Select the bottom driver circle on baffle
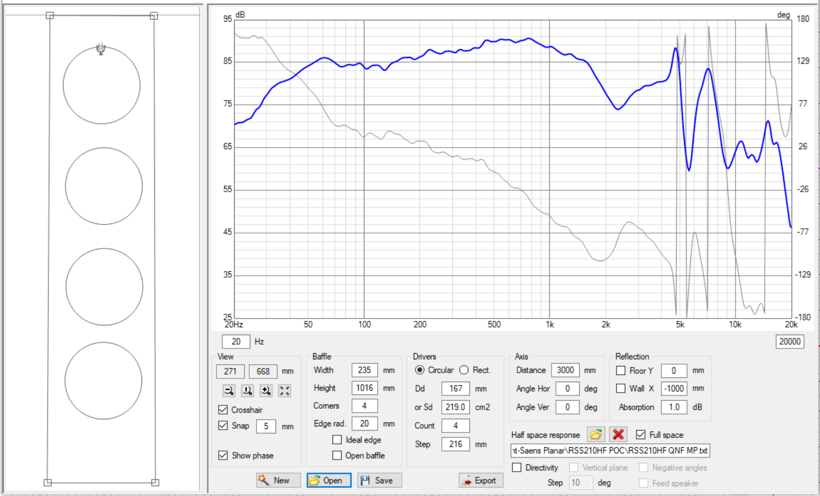 pos(104,381)
